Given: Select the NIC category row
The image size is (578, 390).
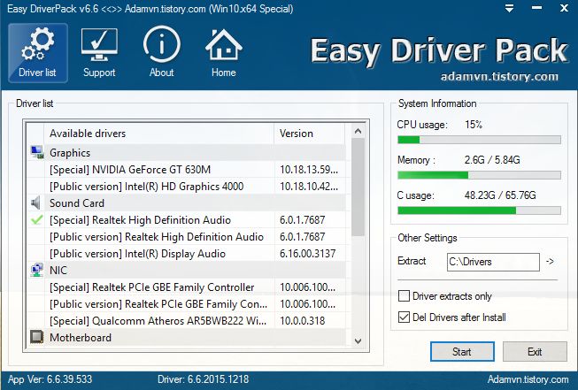Looking at the screenshot, I should point(186,270).
